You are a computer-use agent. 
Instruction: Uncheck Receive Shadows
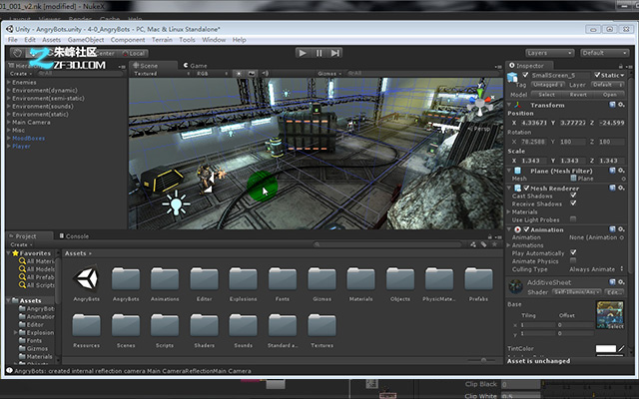click(573, 203)
